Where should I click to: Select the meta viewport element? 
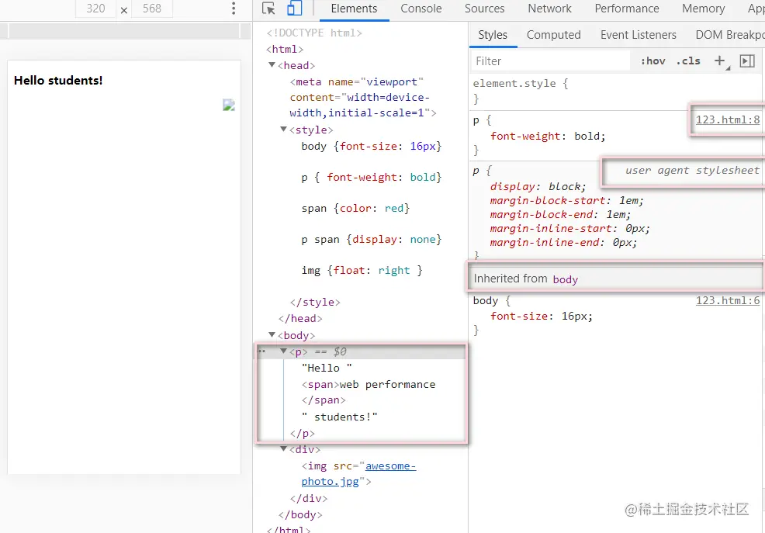(x=363, y=98)
